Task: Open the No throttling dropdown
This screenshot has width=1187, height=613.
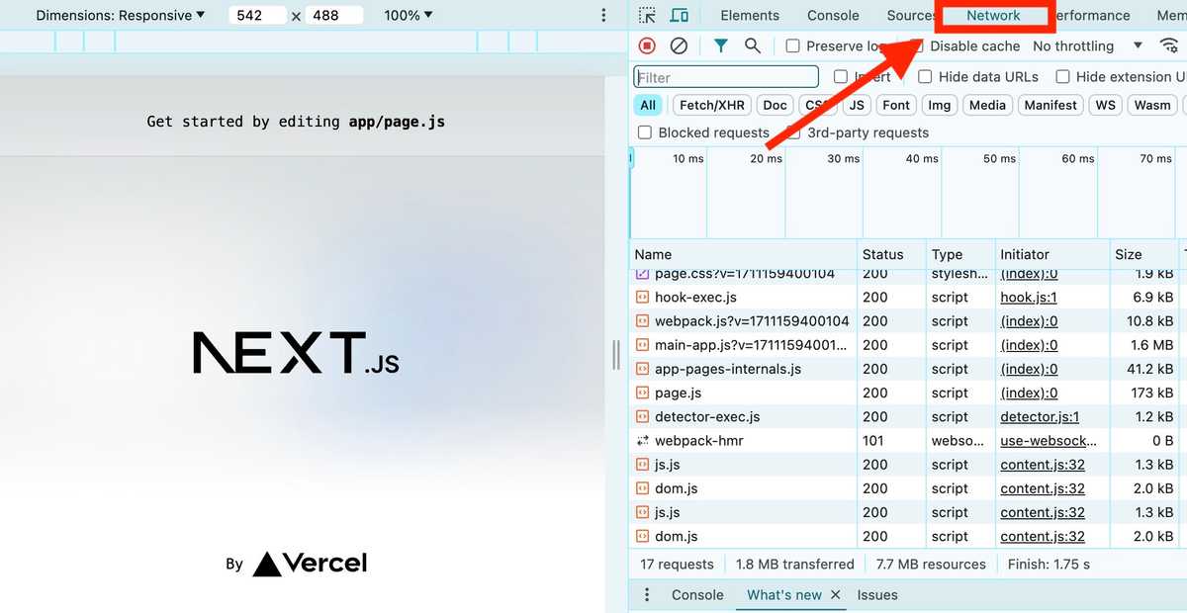Action: (x=1086, y=46)
